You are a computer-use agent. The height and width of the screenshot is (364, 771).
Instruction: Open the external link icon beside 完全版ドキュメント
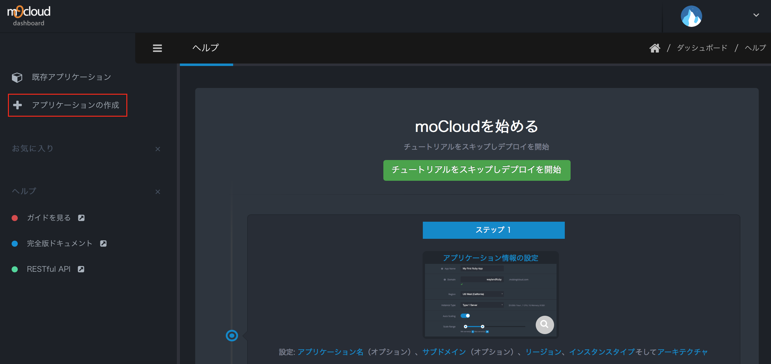coord(103,243)
